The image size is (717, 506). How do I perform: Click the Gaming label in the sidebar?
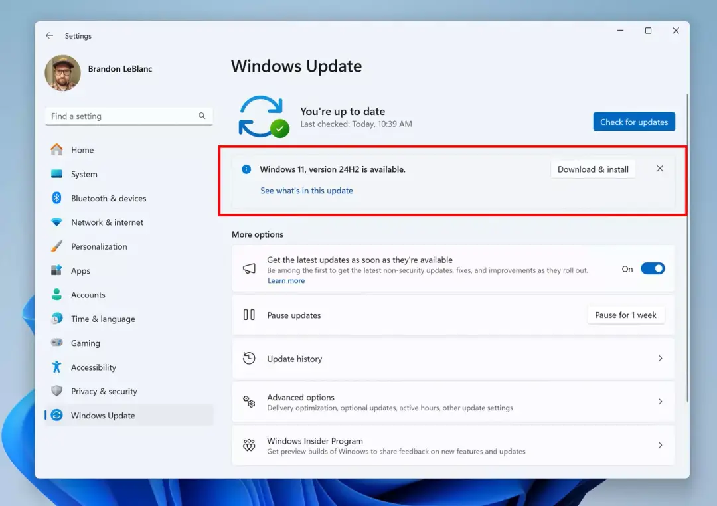(x=85, y=343)
